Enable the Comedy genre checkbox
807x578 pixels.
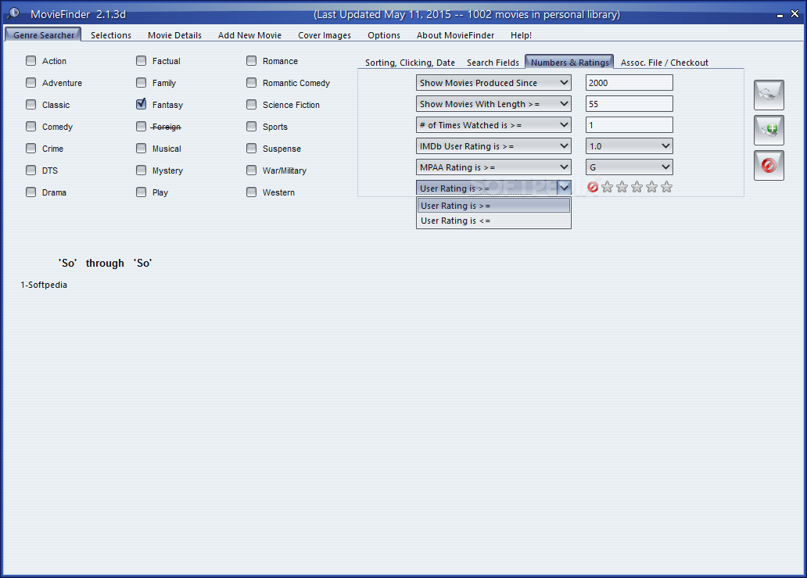(x=30, y=126)
